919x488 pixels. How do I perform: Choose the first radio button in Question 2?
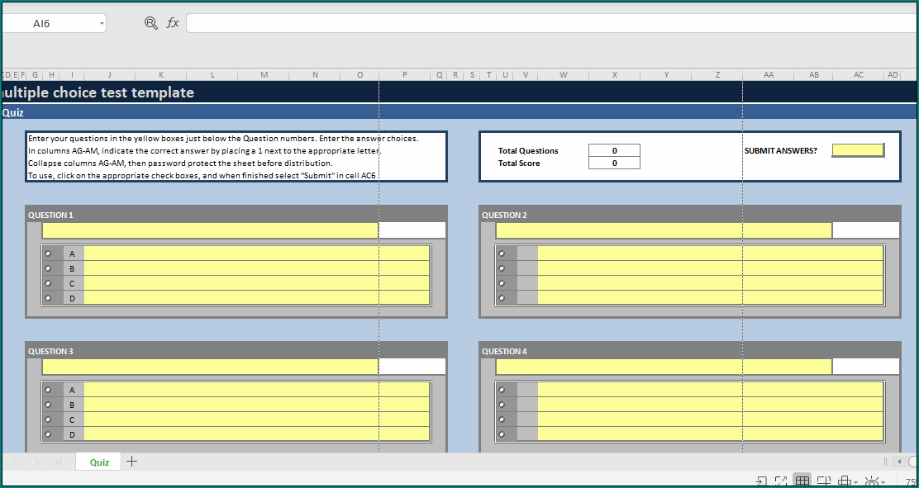(502, 253)
